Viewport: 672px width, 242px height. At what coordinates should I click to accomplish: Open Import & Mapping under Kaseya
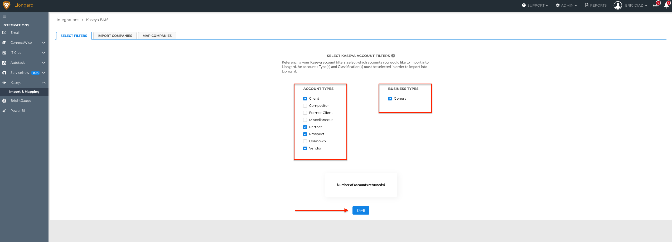(24, 91)
